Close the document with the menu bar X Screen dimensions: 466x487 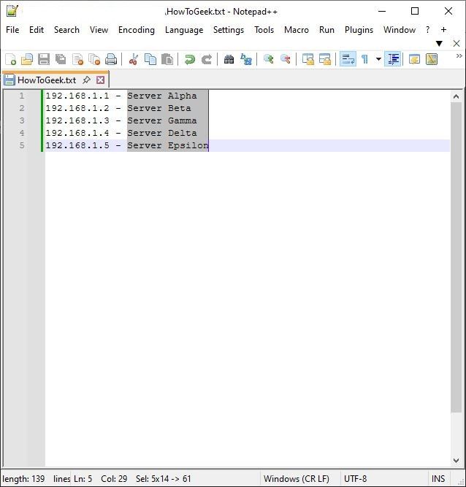click(x=456, y=44)
